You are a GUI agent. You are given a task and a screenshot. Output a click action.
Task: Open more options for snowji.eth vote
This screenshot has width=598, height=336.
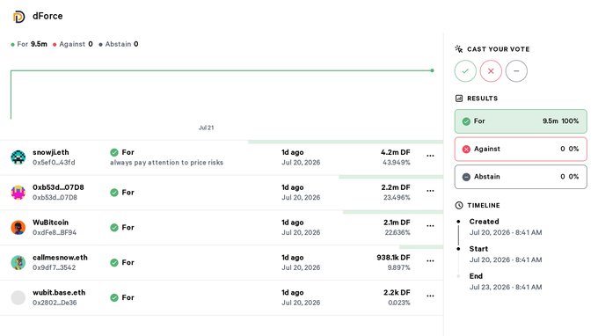click(430, 156)
